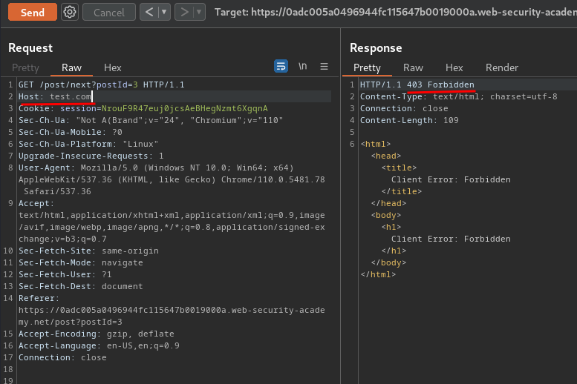The width and height of the screenshot is (577, 384).
Task: Click the Sec-Ch-Ua-Platform: "Linux" line
Action: pyautogui.click(x=88, y=144)
